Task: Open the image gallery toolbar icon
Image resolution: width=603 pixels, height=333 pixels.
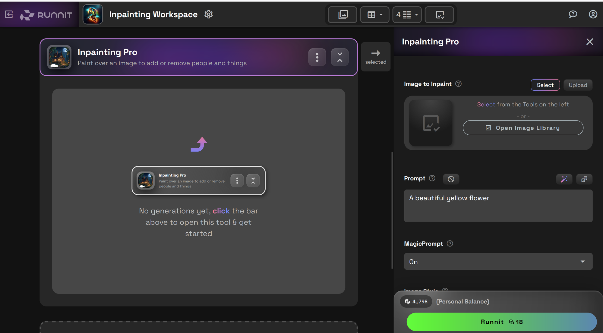Action: pos(343,14)
